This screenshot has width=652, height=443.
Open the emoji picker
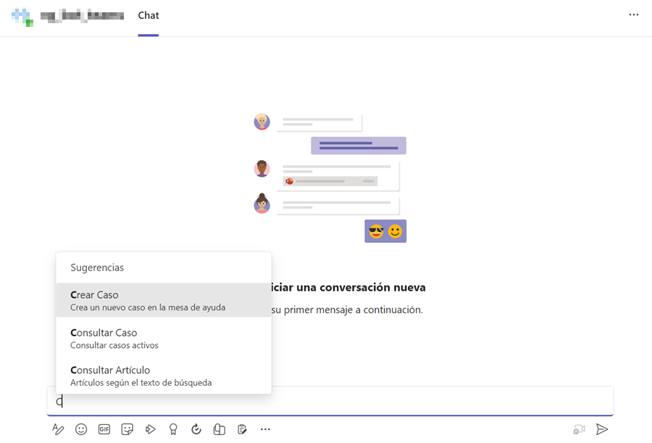pyautogui.click(x=81, y=429)
